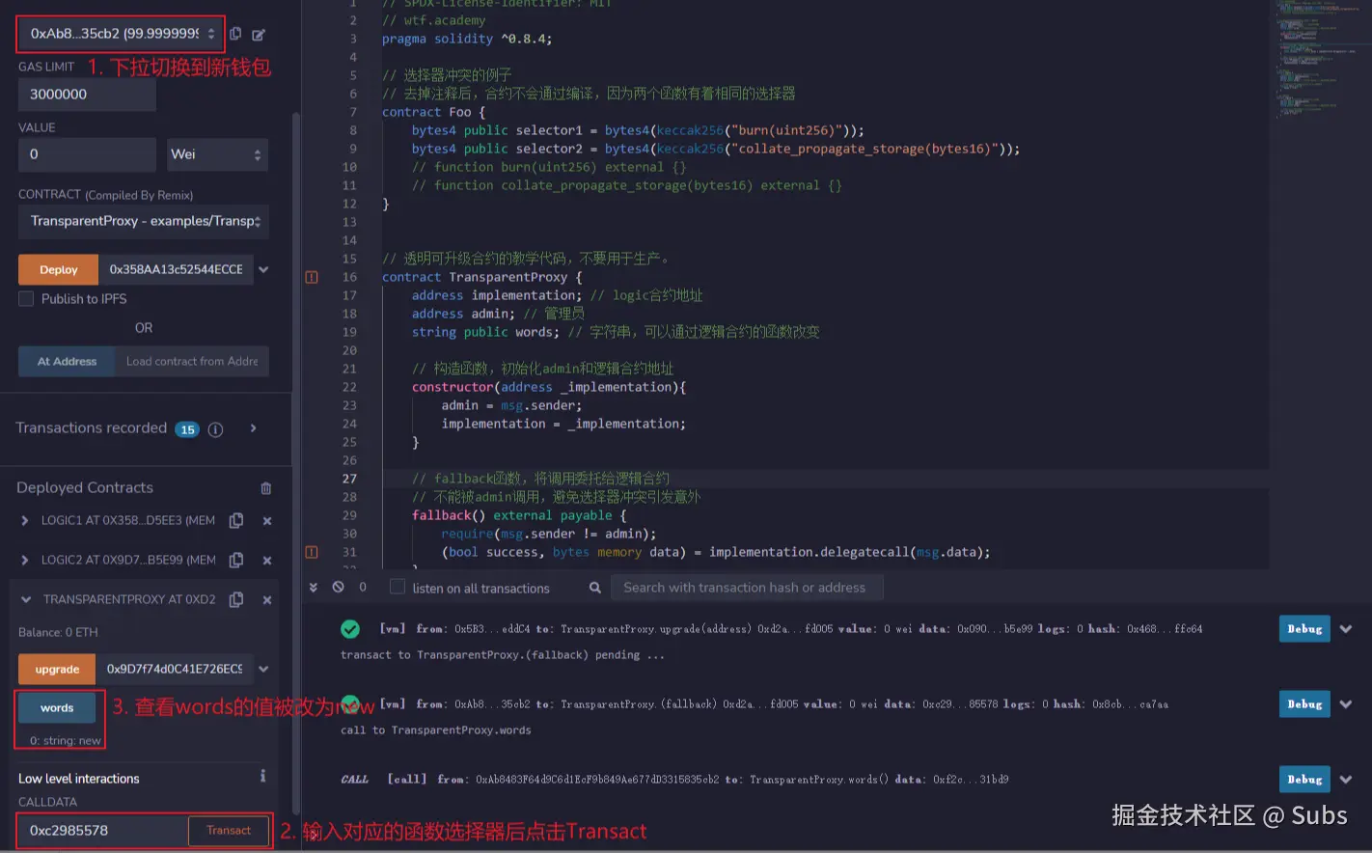The width and height of the screenshot is (1372, 853).
Task: Click the '0: string: new' result text
Action: coord(66,741)
